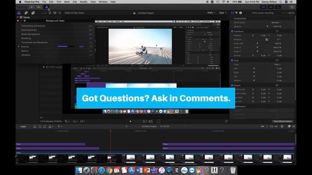Open the Color inspector tab icon
The image size is (312, 175).
pyautogui.click(x=236, y=13)
